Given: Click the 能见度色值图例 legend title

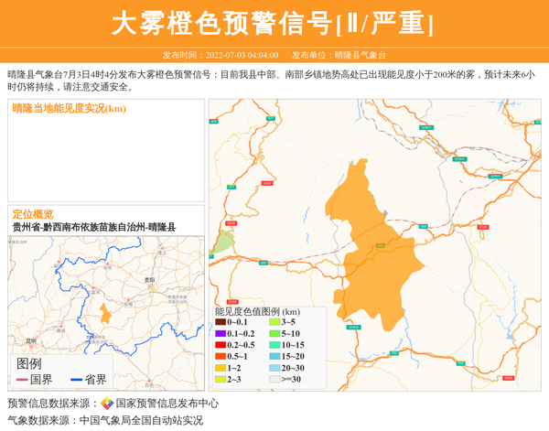Looking at the screenshot, I should point(257,311).
